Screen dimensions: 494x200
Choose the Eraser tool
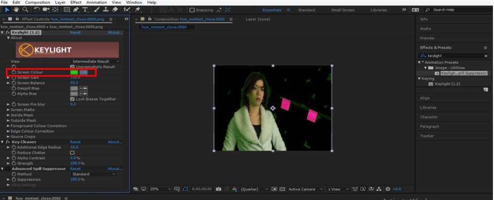pyautogui.click(x=115, y=10)
